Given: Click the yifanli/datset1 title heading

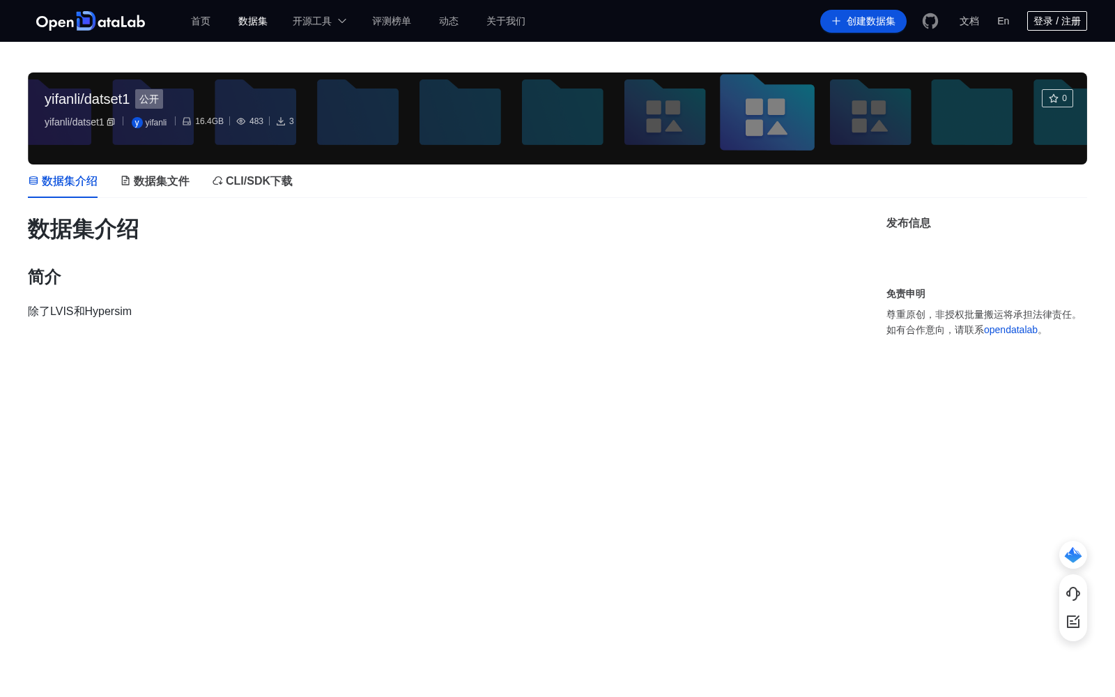Looking at the screenshot, I should (87, 99).
